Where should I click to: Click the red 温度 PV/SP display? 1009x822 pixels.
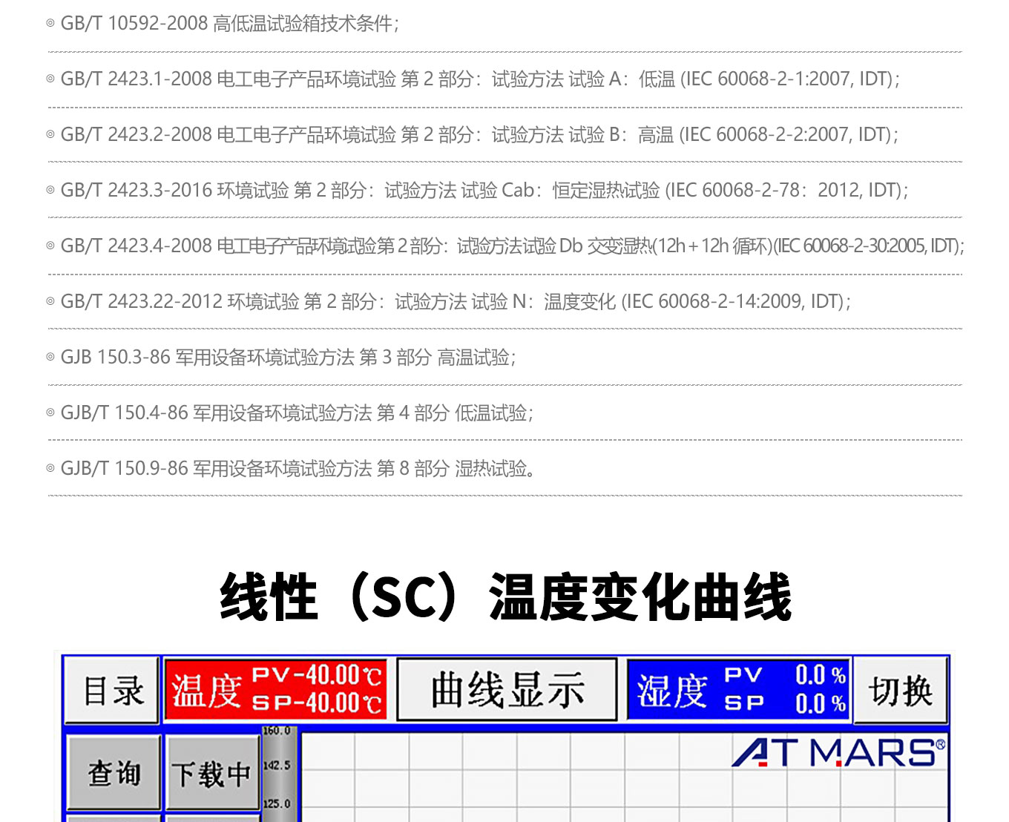tap(275, 689)
